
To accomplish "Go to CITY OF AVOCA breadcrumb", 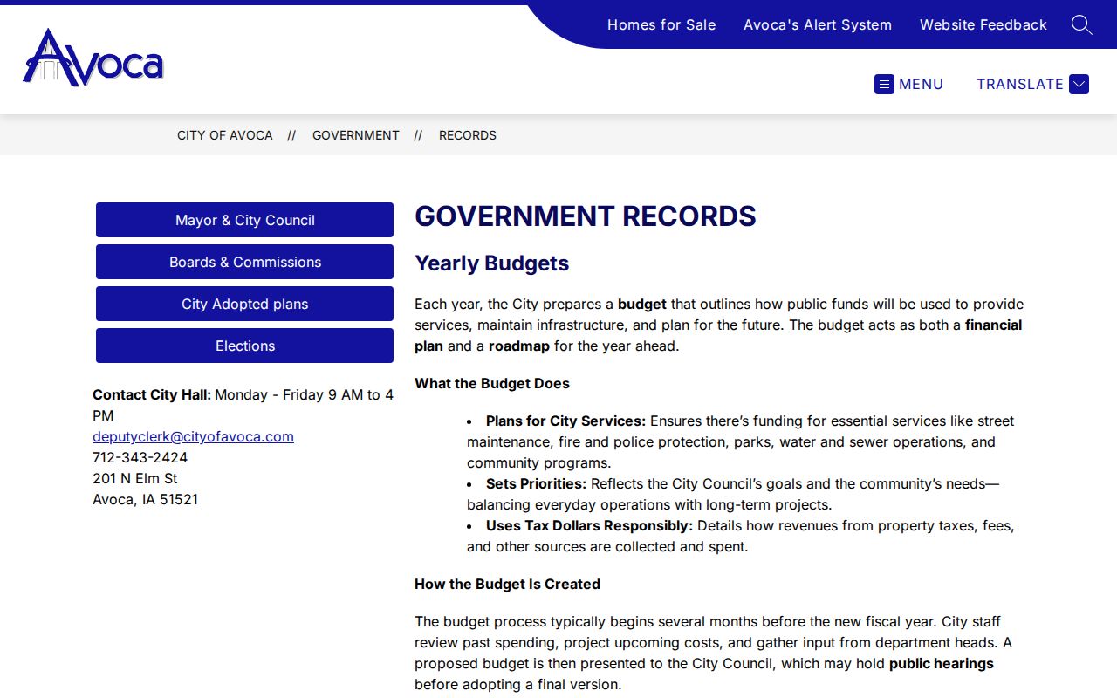I will (225, 135).
